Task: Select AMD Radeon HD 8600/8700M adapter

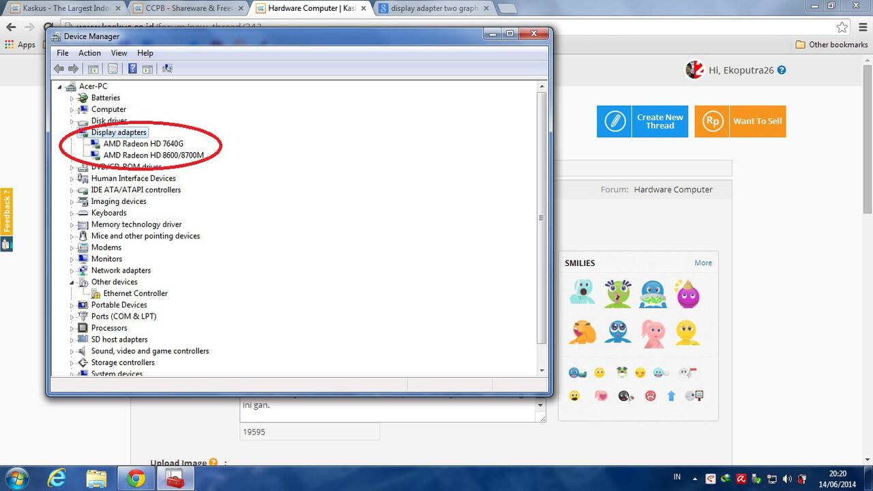Action: point(153,155)
